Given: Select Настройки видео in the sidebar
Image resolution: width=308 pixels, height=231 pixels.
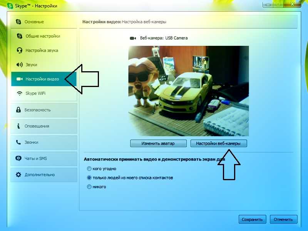Looking at the screenshot, I should (44, 79).
